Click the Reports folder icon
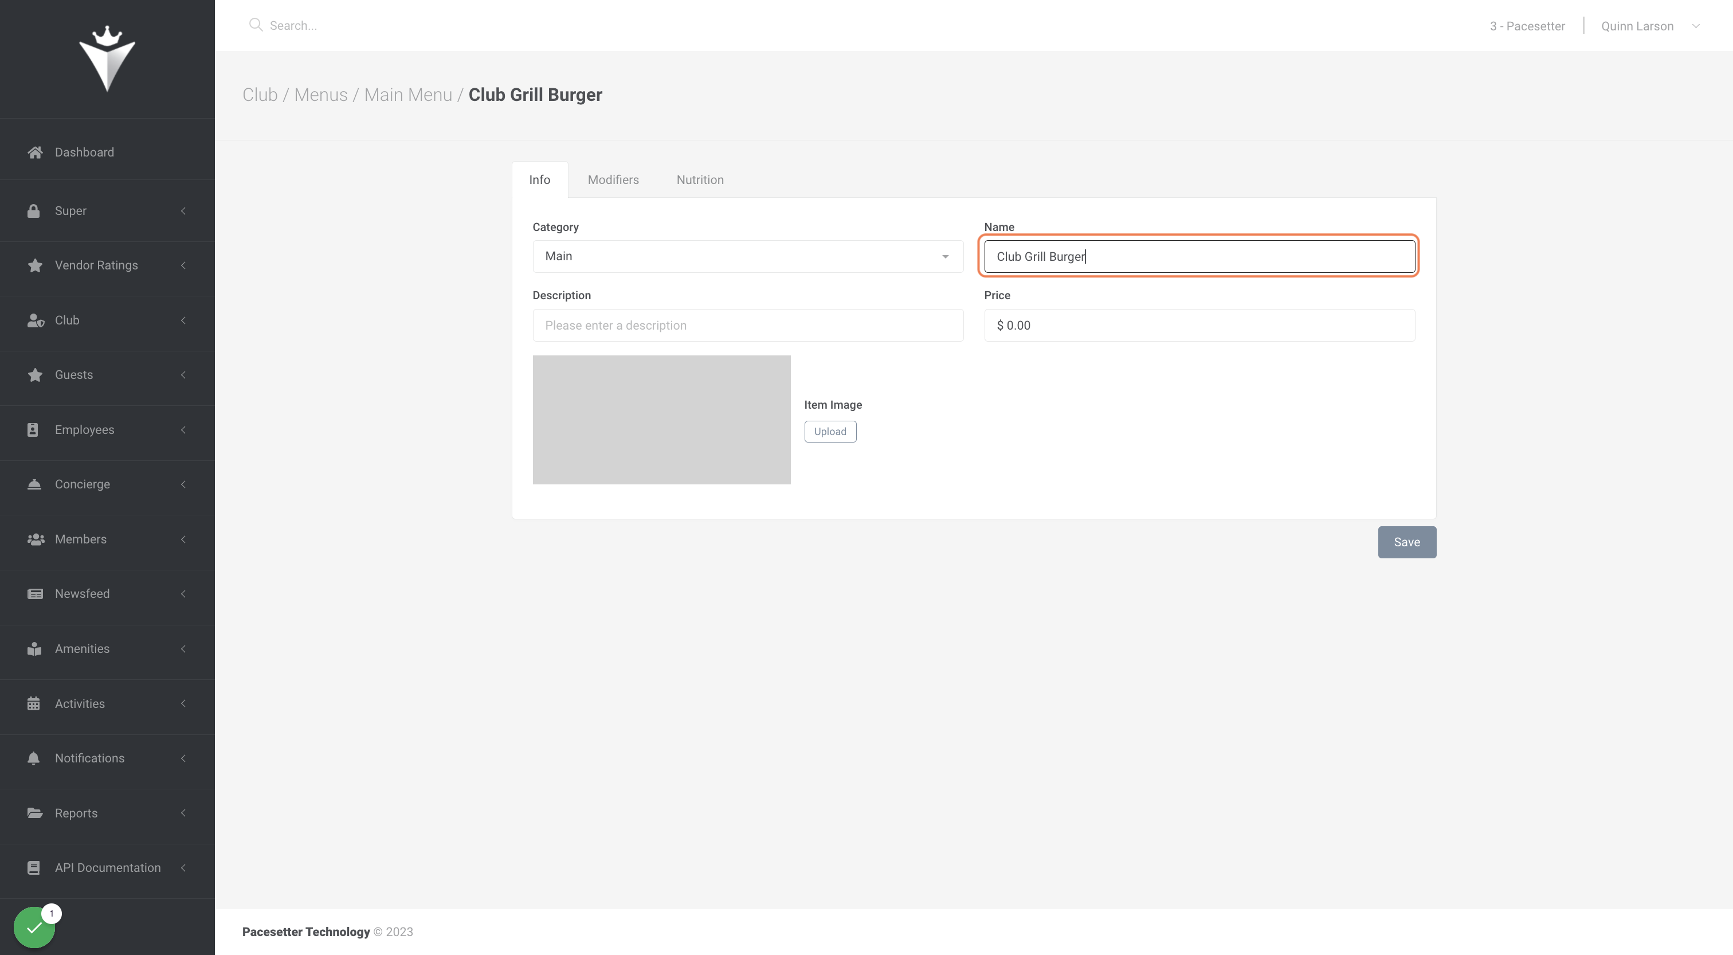The image size is (1733, 955). pos(34,813)
